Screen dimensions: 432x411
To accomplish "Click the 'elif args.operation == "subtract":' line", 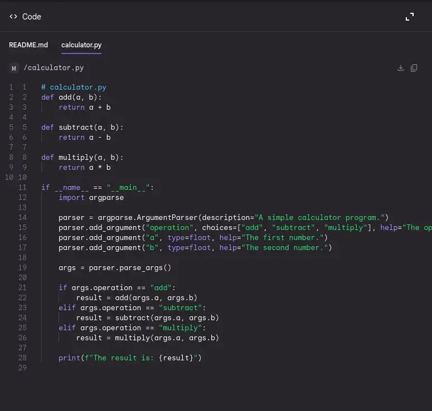I will 132,308.
